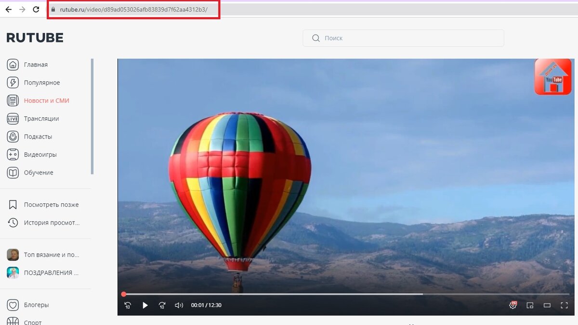Enable picture-in-picture mode
578x325 pixels.
click(530, 305)
